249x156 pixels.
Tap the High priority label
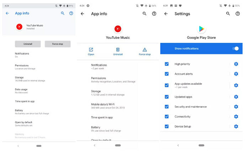[182, 64]
